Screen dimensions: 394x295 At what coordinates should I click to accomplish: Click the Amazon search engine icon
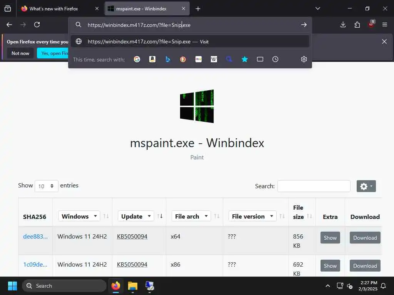click(152, 59)
